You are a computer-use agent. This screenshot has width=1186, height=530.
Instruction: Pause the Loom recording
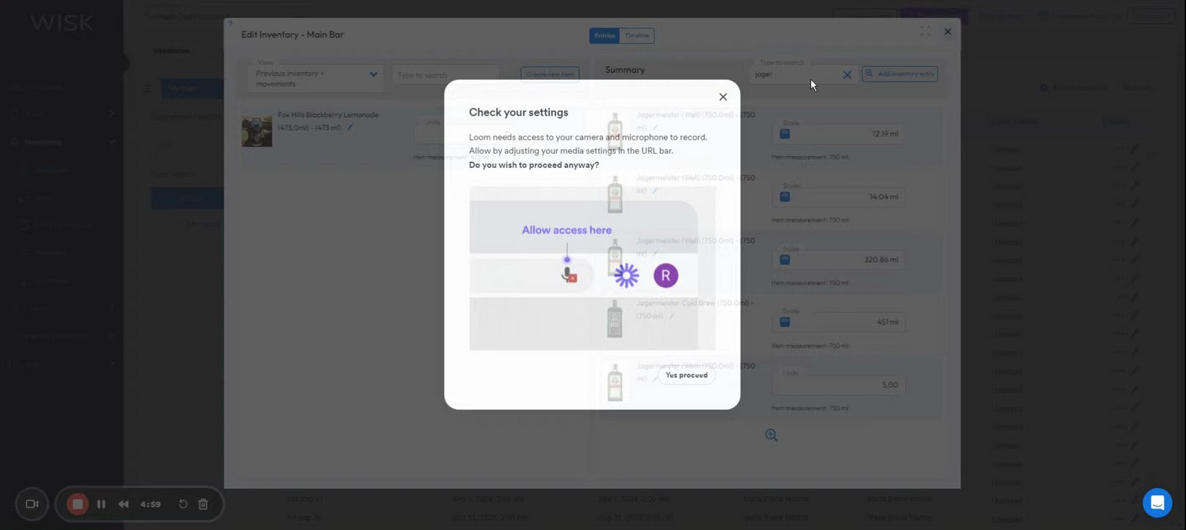coord(102,504)
